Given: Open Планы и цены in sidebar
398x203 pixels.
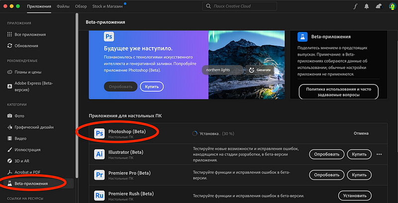Looking at the screenshot, I should tap(28, 72).
